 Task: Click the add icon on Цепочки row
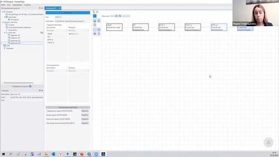coord(42,33)
